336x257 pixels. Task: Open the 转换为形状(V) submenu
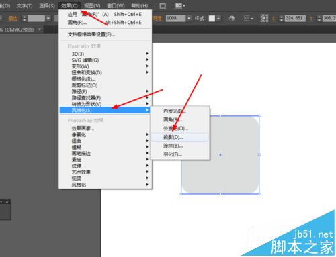[105, 104]
